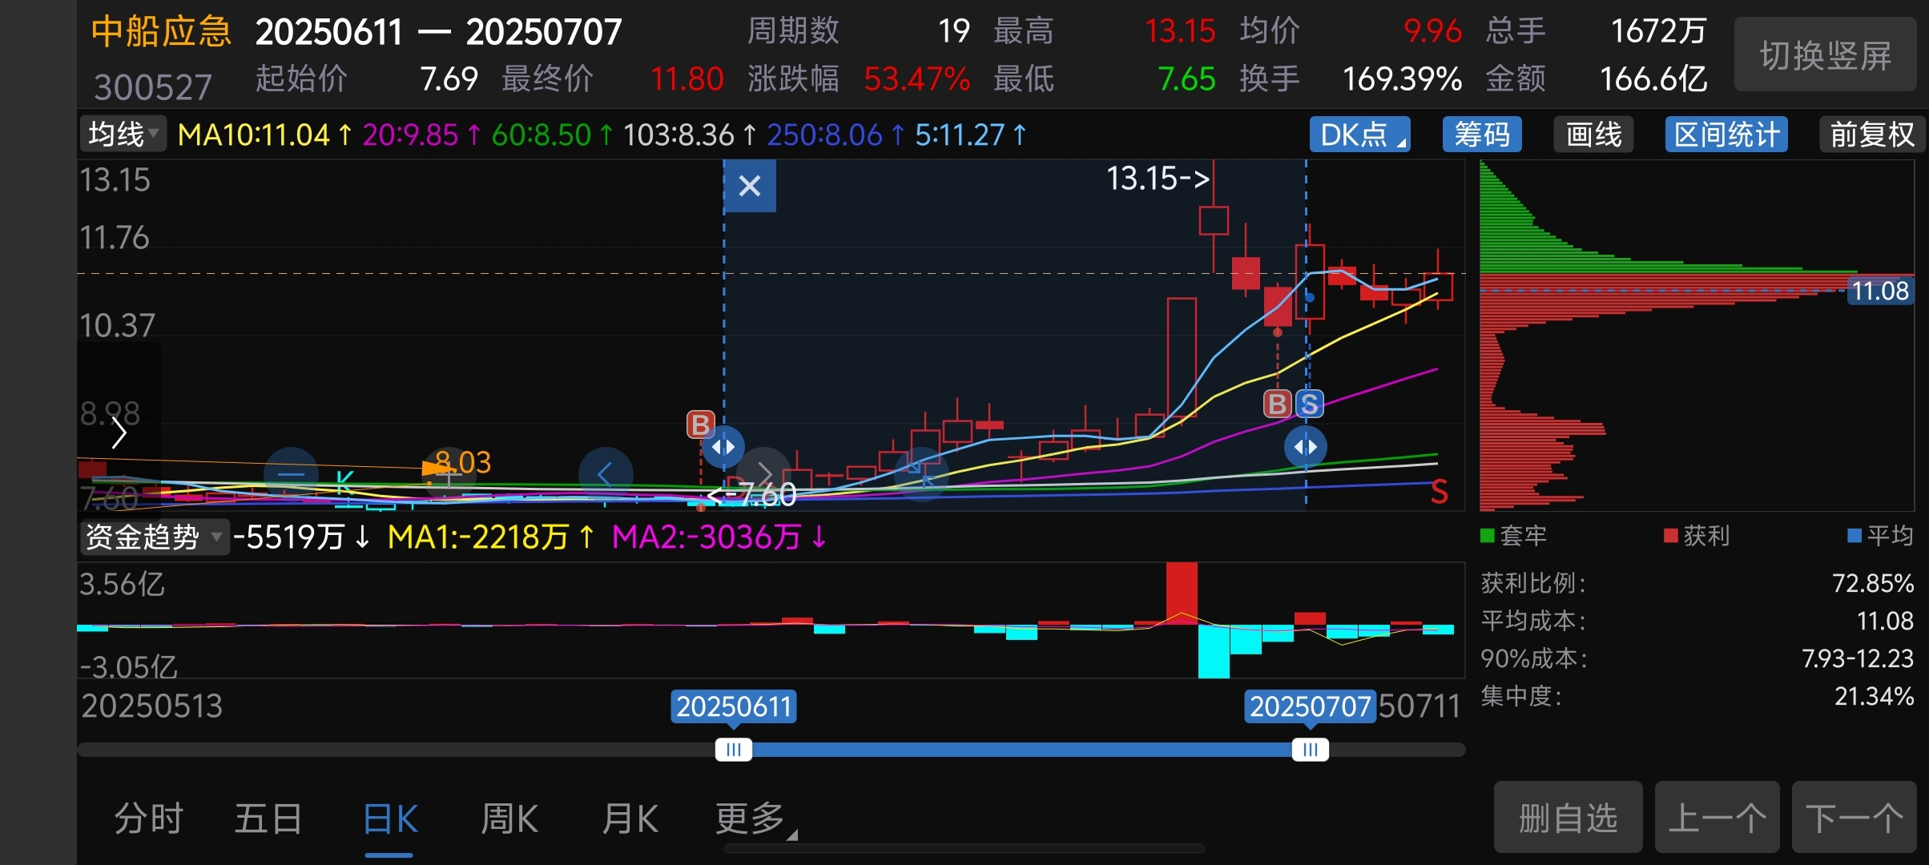Tap the red S marker at chart bottom right
Image resolution: width=1929 pixels, height=865 pixels.
(x=1440, y=492)
